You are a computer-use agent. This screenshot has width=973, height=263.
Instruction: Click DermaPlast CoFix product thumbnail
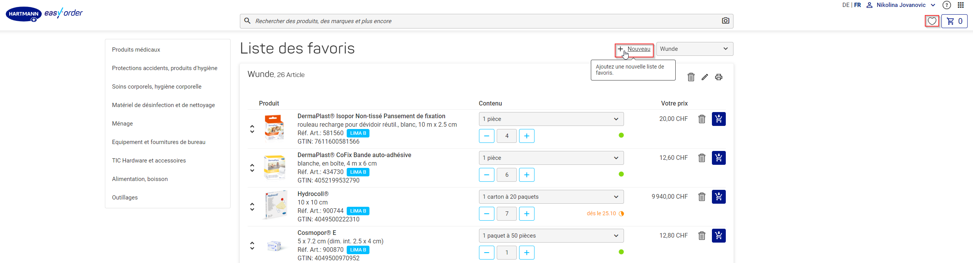[274, 167]
